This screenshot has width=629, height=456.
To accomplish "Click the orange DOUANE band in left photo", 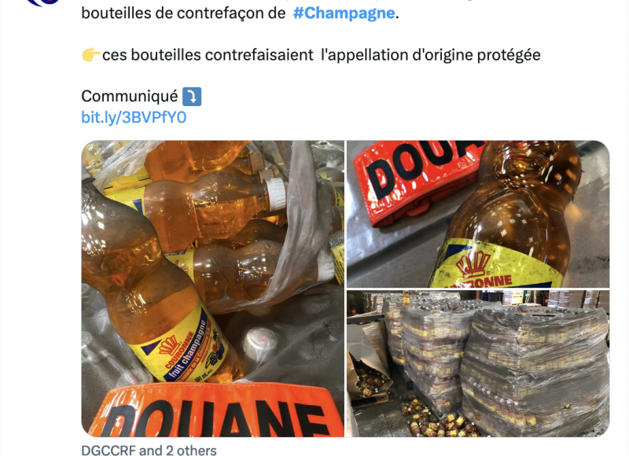I will pyautogui.click(x=215, y=410).
